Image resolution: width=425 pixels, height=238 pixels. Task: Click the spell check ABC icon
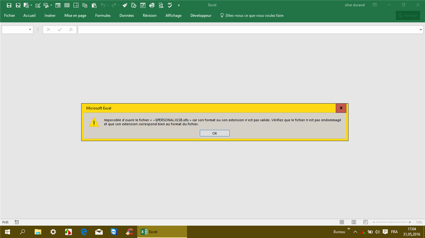click(x=170, y=5)
